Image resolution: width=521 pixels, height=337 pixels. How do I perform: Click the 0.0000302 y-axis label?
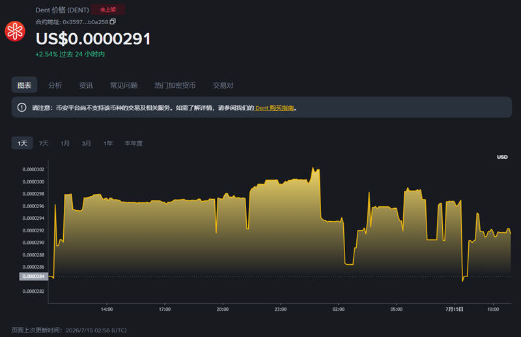[33, 169]
